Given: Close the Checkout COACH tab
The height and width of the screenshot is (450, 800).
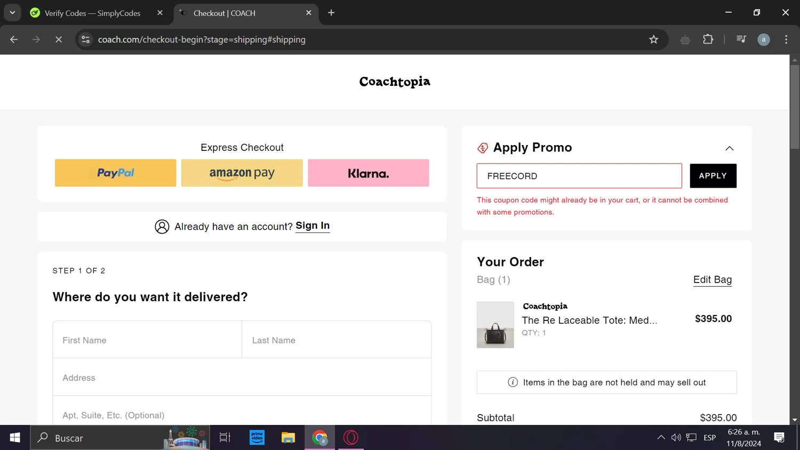Looking at the screenshot, I should point(309,13).
